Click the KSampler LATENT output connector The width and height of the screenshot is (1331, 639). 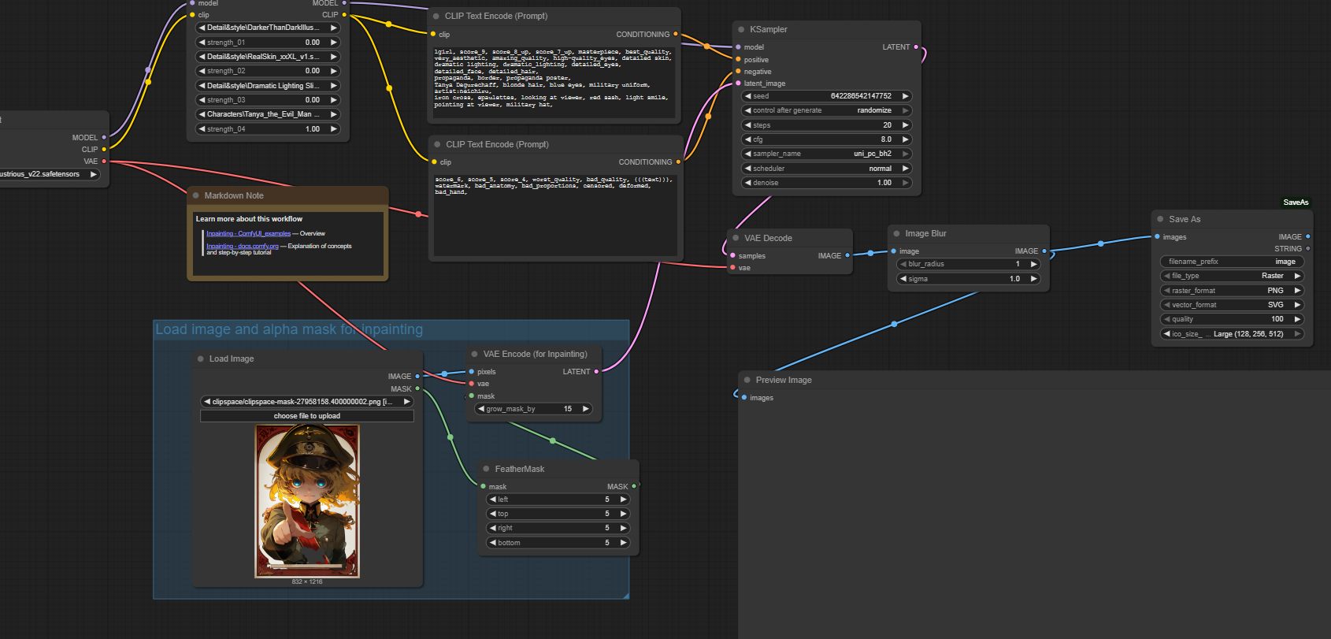click(x=915, y=47)
